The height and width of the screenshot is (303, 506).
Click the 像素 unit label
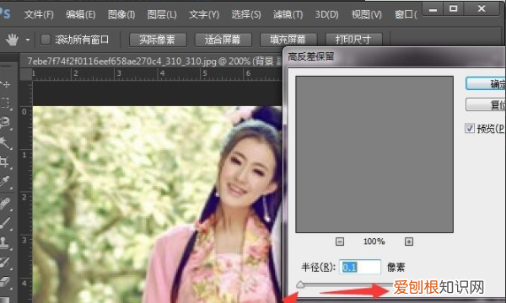coord(396,267)
